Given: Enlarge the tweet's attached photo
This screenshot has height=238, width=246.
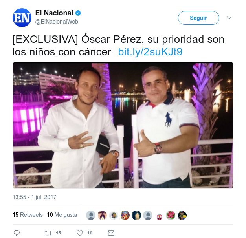Looking at the screenshot, I should click(123, 125).
